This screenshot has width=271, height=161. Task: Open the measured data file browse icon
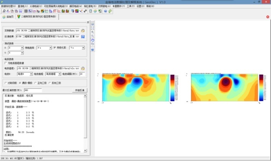(83, 31)
